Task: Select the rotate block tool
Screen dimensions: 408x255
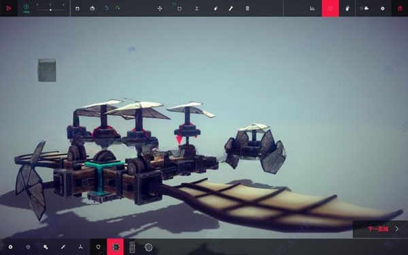Action: 179,8
